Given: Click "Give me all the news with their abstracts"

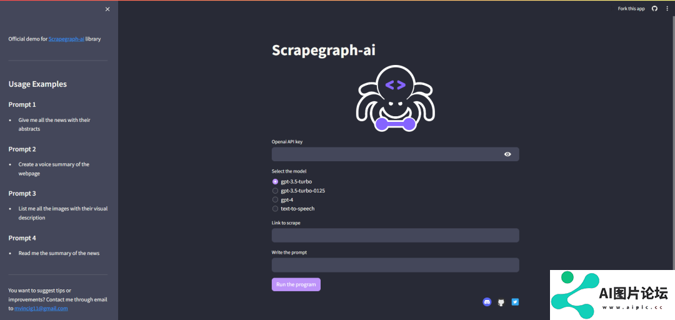Looking at the screenshot, I should coord(54,124).
